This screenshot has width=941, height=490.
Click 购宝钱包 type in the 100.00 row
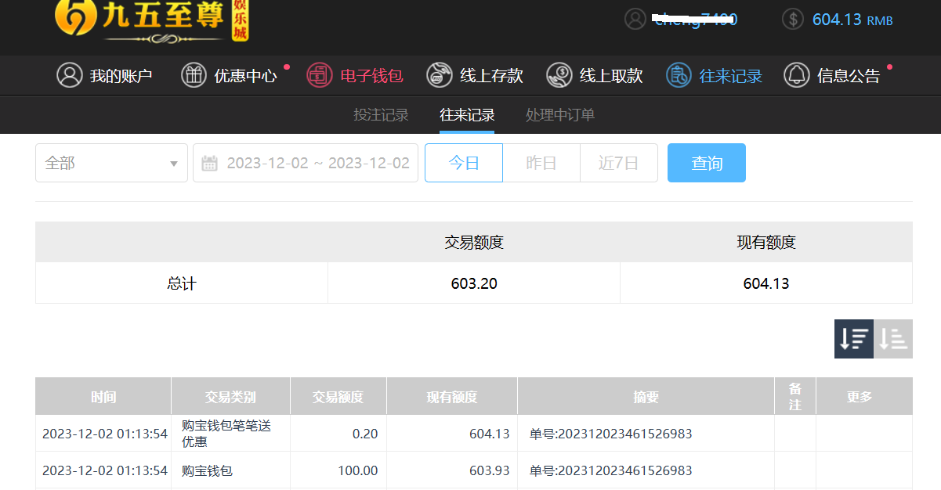[x=207, y=470]
